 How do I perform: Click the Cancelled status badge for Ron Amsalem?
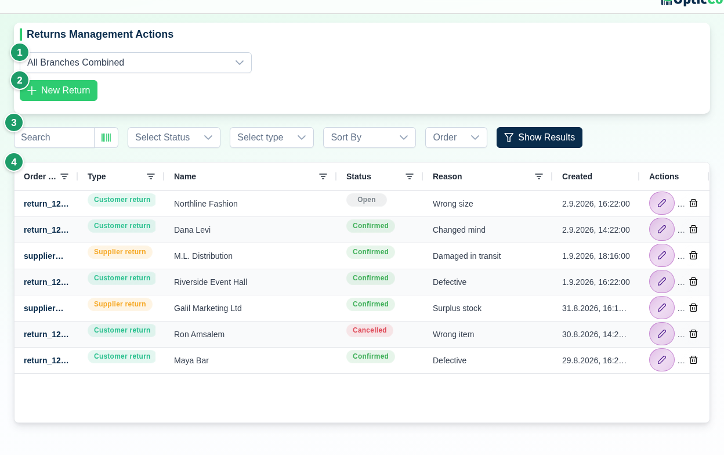[x=370, y=330]
